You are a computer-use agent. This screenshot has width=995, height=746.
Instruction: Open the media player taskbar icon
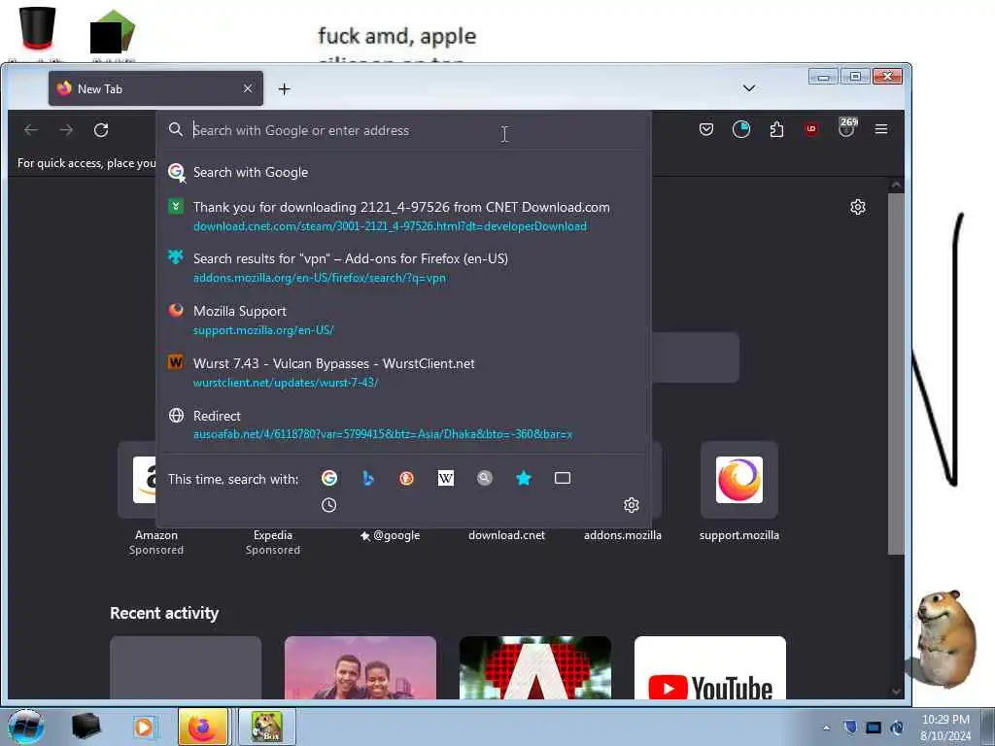point(144,727)
